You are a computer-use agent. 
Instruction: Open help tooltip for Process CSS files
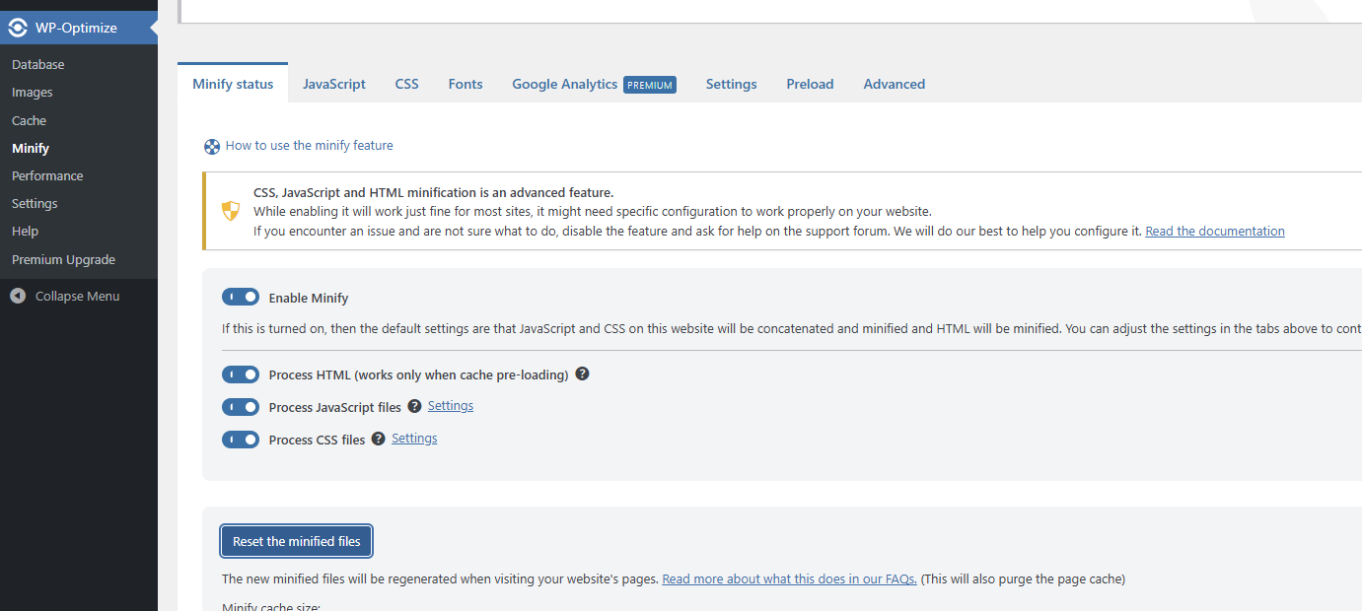click(378, 439)
